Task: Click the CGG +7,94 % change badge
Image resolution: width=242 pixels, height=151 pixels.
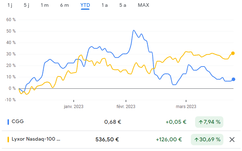Action: 209,122
